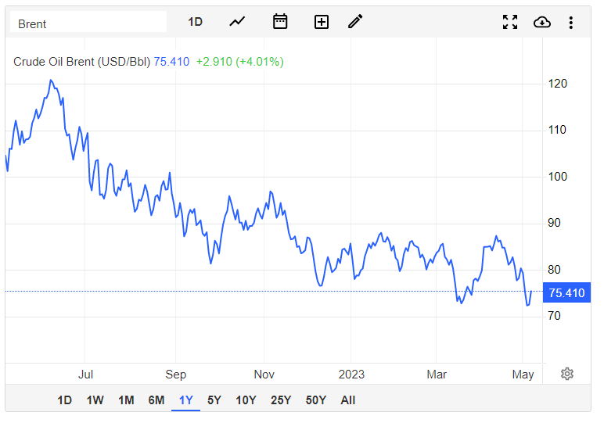Select the 1W range tab

coord(95,400)
